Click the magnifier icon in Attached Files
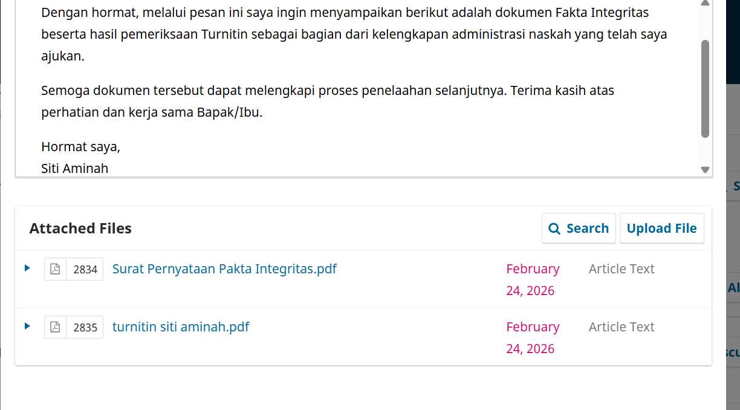Viewport: 740px width, 410px height. pos(554,229)
